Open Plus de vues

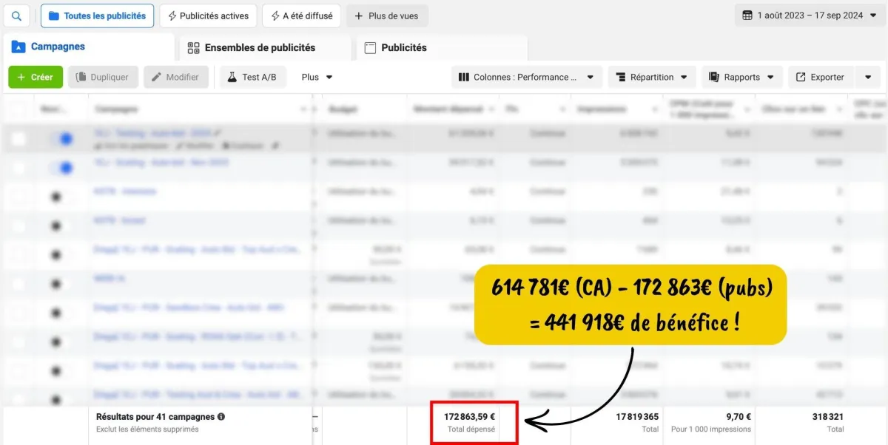tap(387, 16)
